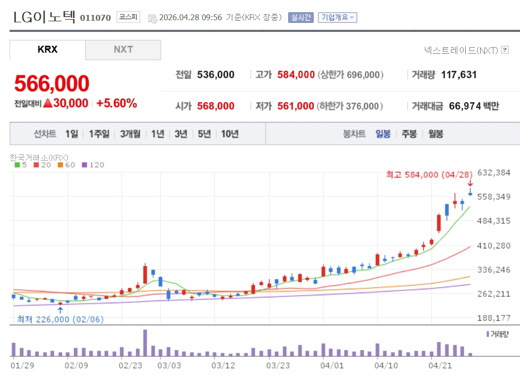Select the 3개월 line chart period

[x=130, y=134]
